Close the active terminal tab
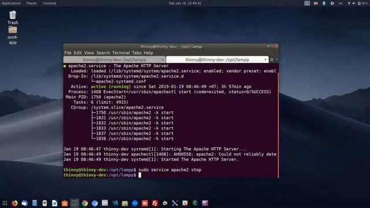The image size is (370, 208). 265,60
